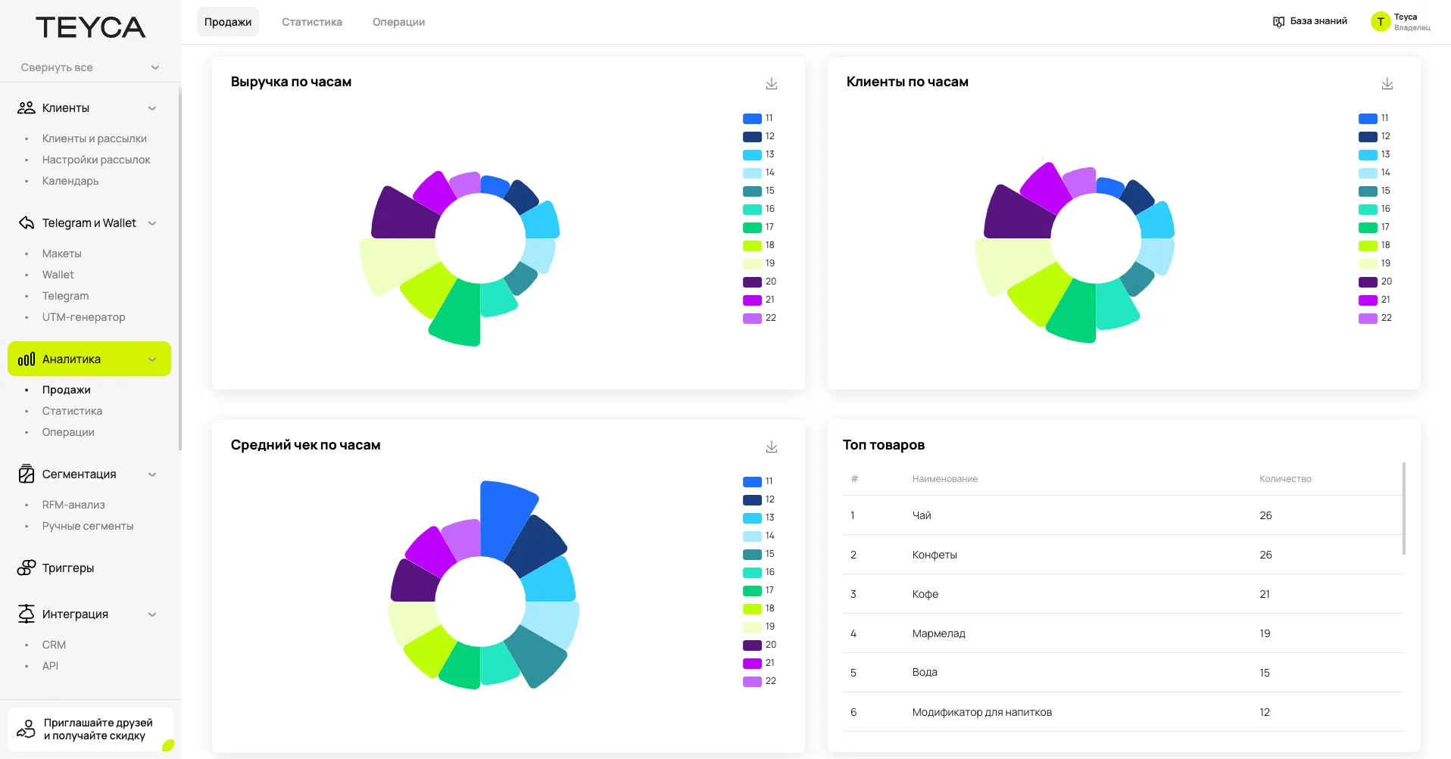Image resolution: width=1451 pixels, height=759 pixels.
Task: Expand the Свернуть все dropdown
Action: [155, 67]
